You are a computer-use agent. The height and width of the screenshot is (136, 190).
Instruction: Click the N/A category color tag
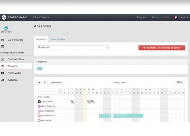tap(39, 69)
